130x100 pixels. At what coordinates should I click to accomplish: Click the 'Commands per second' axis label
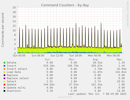point(3,30)
